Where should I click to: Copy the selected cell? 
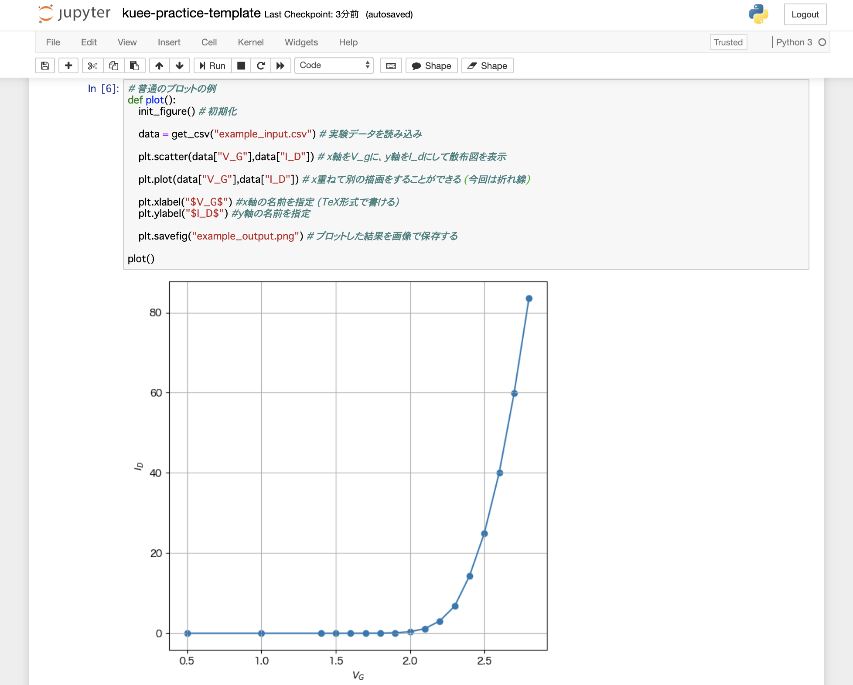[x=113, y=65]
